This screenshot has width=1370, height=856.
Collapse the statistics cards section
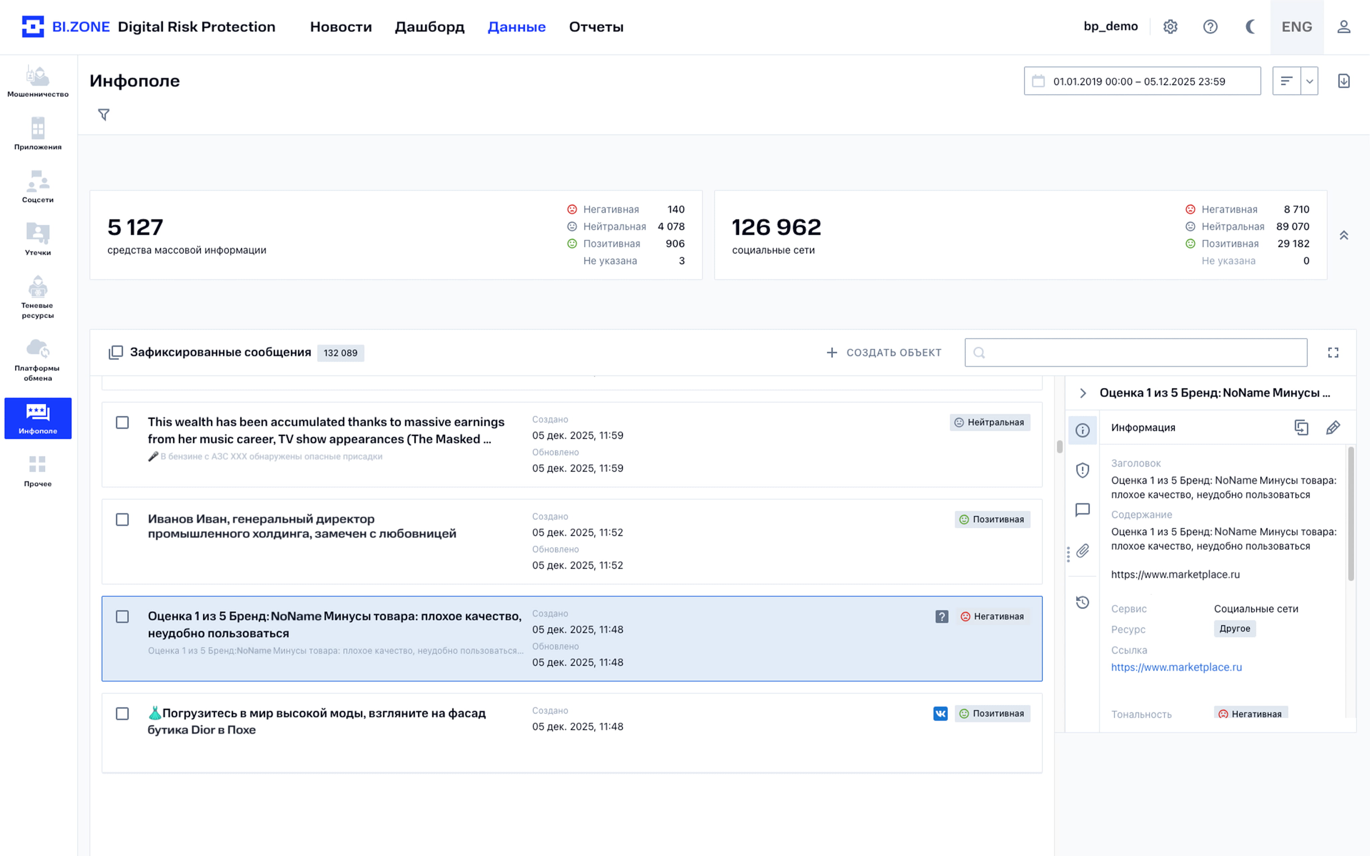coord(1343,235)
